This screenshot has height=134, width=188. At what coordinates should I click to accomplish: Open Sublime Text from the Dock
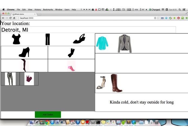[x=129, y=122]
